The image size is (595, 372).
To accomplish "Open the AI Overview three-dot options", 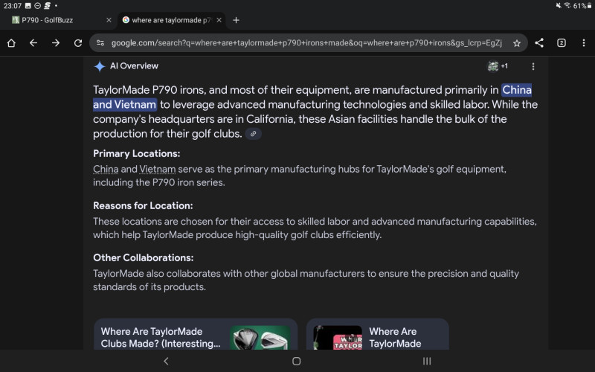I will coord(533,66).
